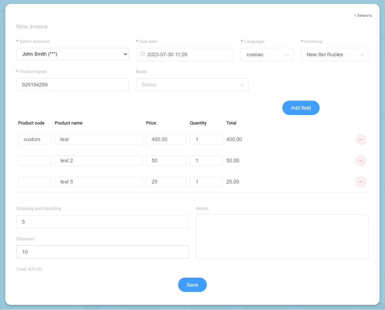Open the due date clock icon picker
The image size is (385, 310).
pos(142,54)
